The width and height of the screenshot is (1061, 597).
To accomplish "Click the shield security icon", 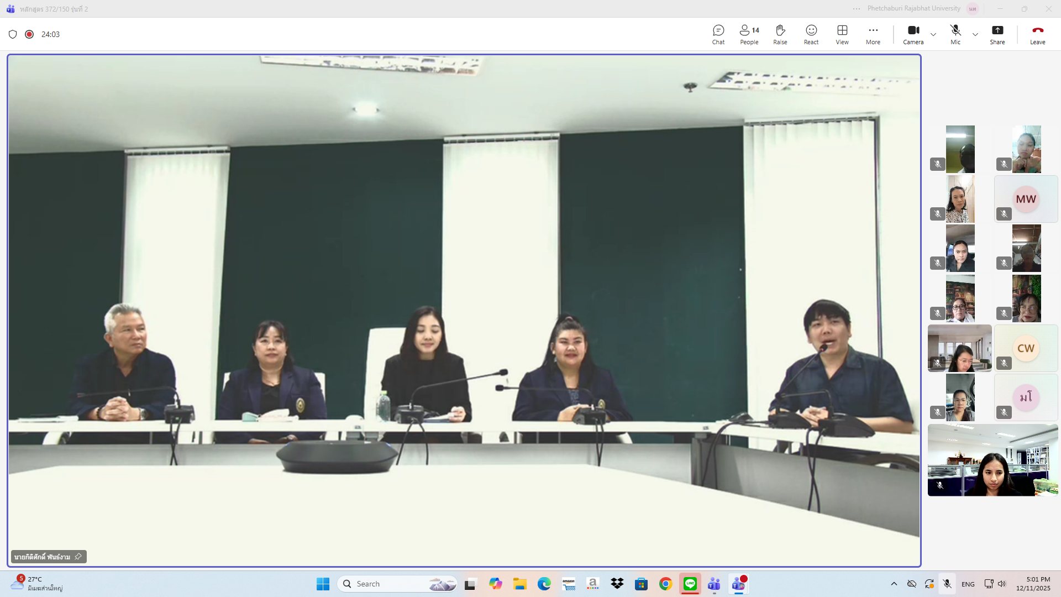I will pos(13,34).
